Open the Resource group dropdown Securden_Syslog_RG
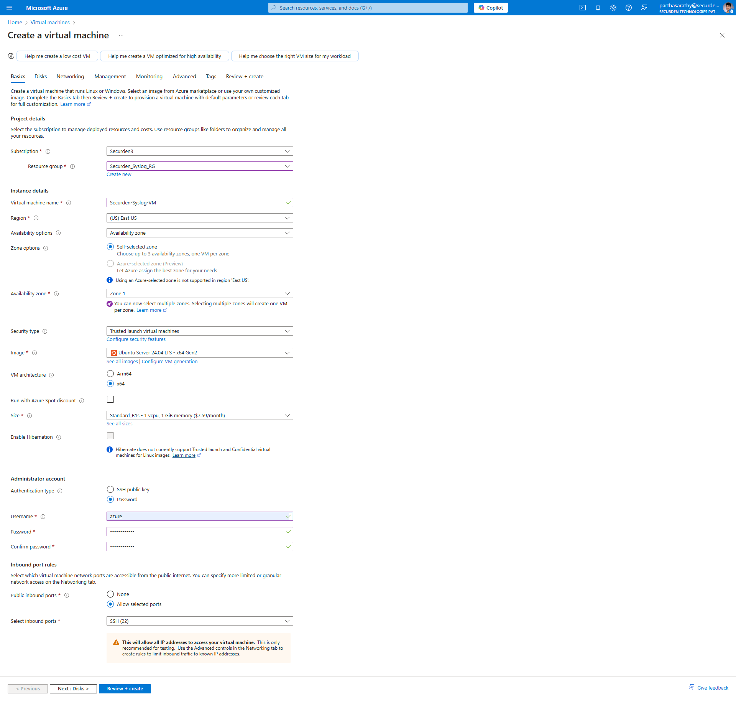This screenshot has width=736, height=703. tap(200, 166)
